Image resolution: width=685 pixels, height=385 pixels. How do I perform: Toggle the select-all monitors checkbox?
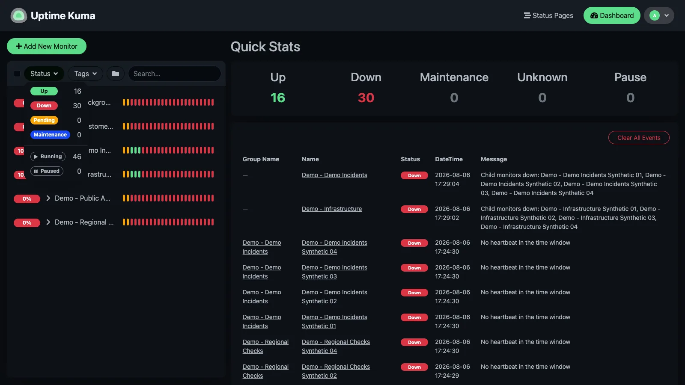17,74
